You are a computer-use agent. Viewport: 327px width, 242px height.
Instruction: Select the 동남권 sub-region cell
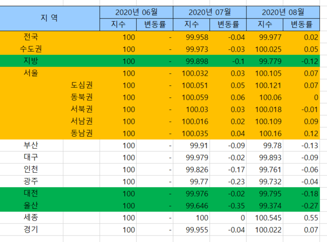[81, 133]
